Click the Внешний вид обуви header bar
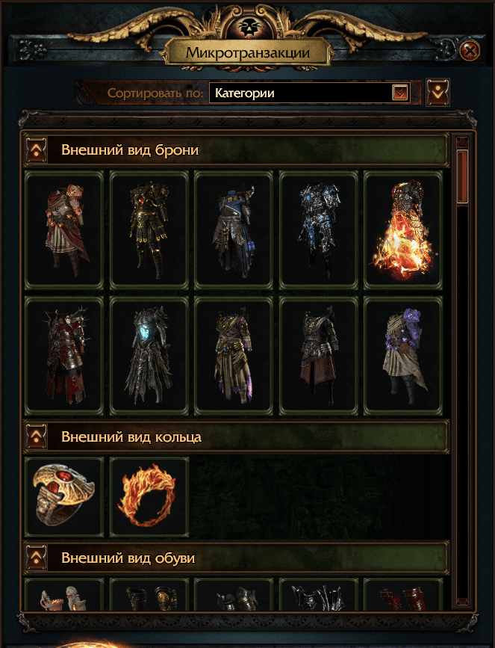 click(x=236, y=558)
